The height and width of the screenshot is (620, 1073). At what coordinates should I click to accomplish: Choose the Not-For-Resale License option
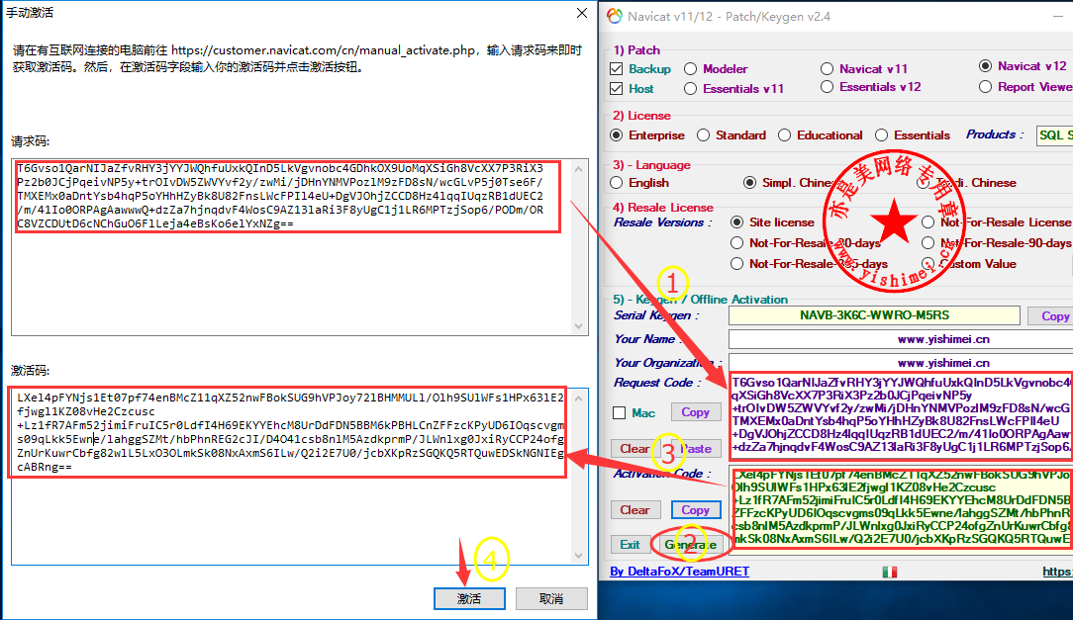927,222
